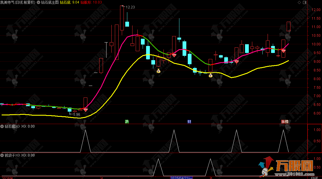The image size is (322, 179).
Task: Click the money bag icon near 8.25
Action: pos(211,75)
